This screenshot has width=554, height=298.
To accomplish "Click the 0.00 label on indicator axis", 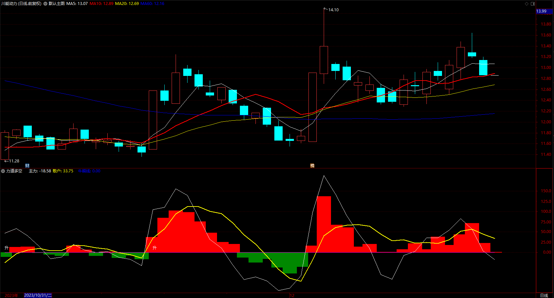I will [547, 252].
